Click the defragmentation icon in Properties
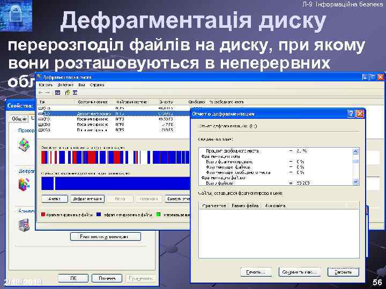Image resolution: width=386 pixels, height=289 pixels. tap(24, 184)
